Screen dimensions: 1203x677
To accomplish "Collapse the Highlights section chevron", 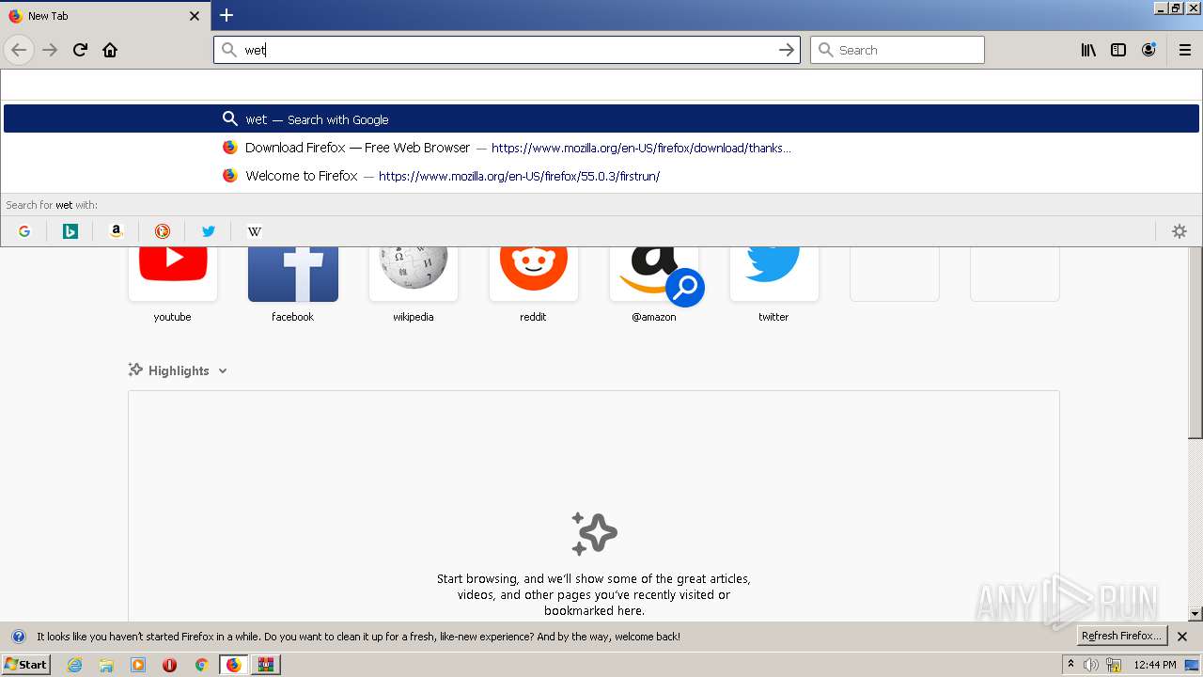I will 223,370.
